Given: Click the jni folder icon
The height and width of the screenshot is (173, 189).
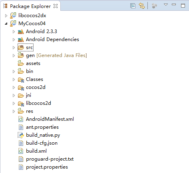Looking at the screenshot, I should [x=21, y=95].
